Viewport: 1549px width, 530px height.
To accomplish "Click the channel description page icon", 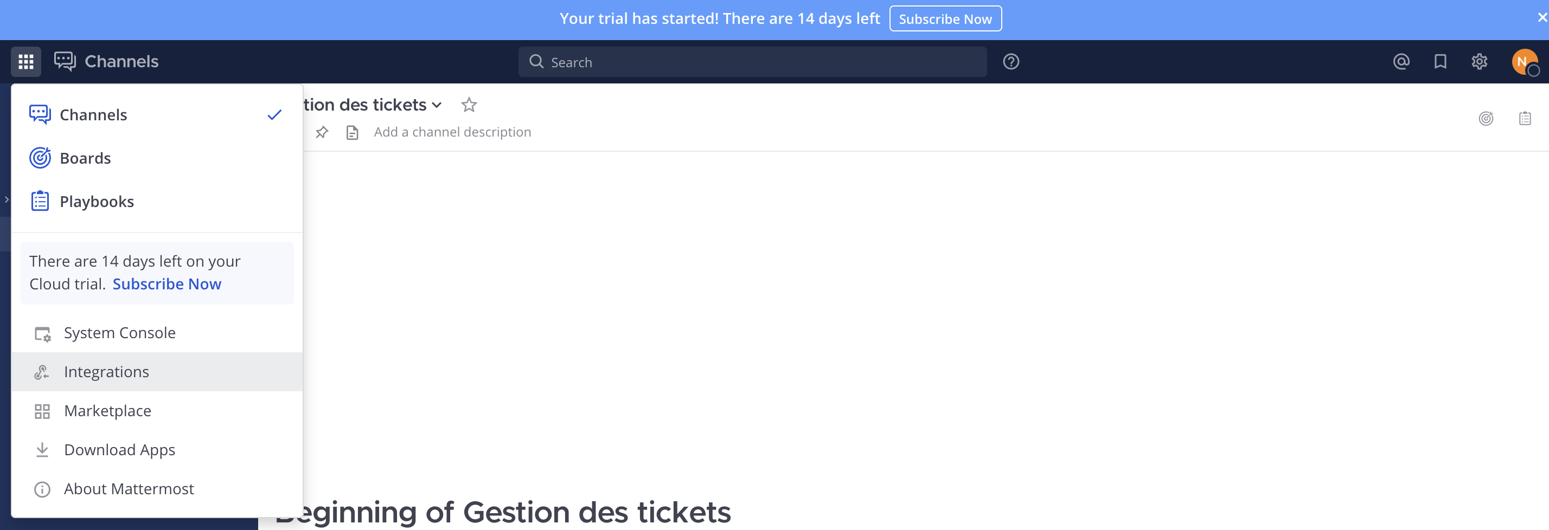I will coord(352,132).
